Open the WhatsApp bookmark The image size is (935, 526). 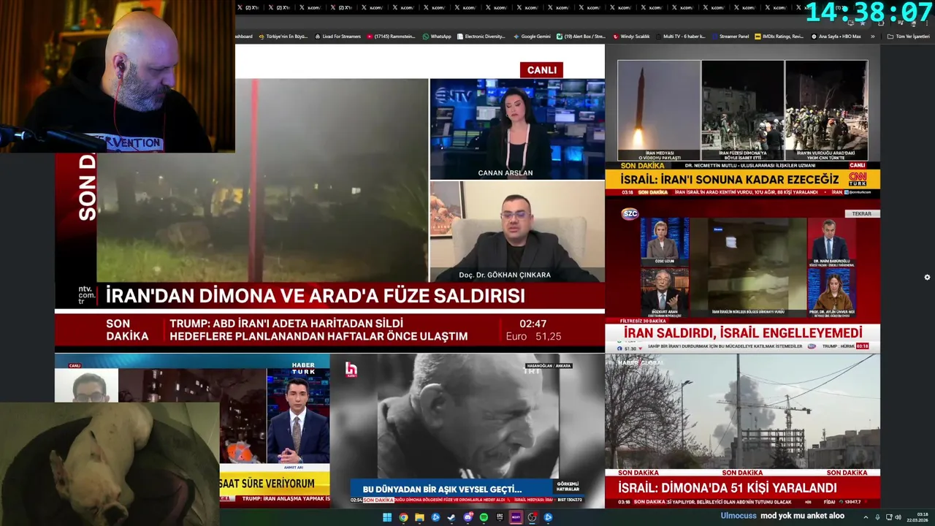click(437, 36)
